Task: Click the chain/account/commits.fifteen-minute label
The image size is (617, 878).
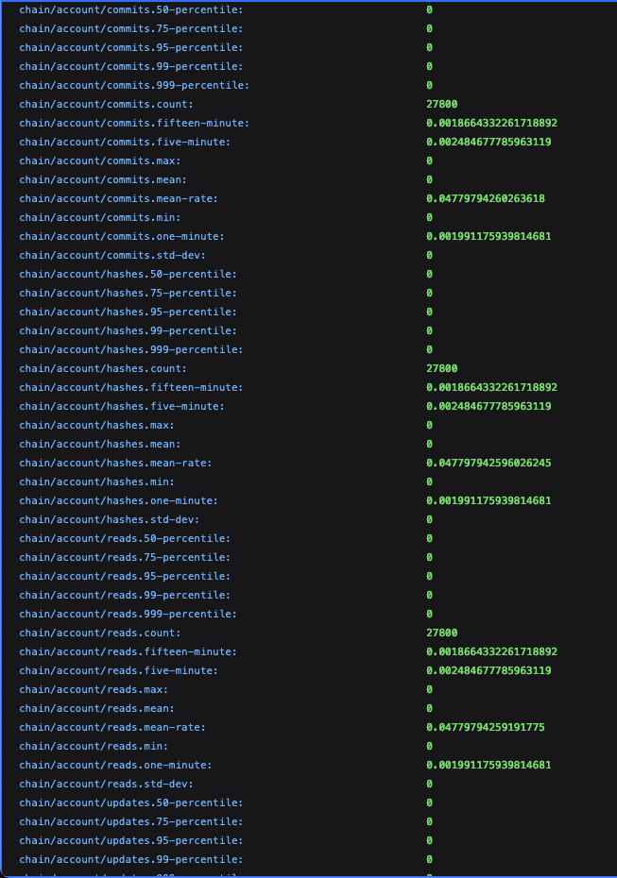Action: pos(134,123)
